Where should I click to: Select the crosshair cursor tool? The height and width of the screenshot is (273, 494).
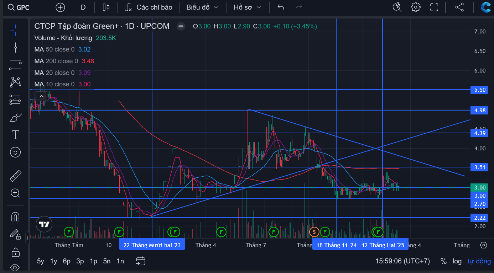15,30
